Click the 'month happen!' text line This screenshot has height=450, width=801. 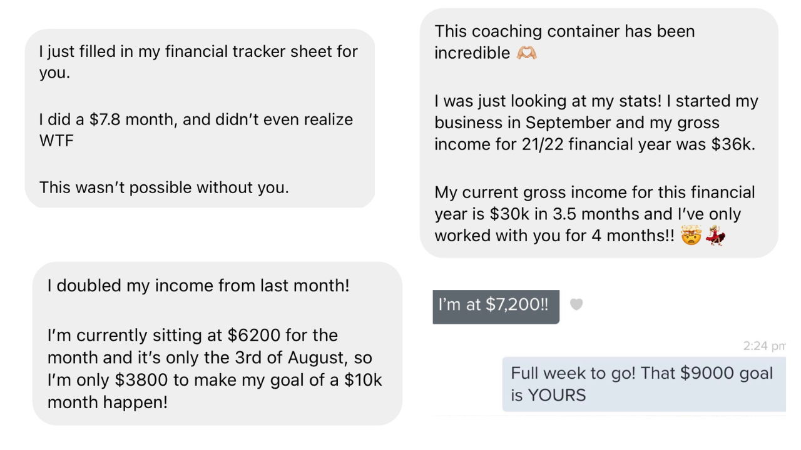point(108,402)
